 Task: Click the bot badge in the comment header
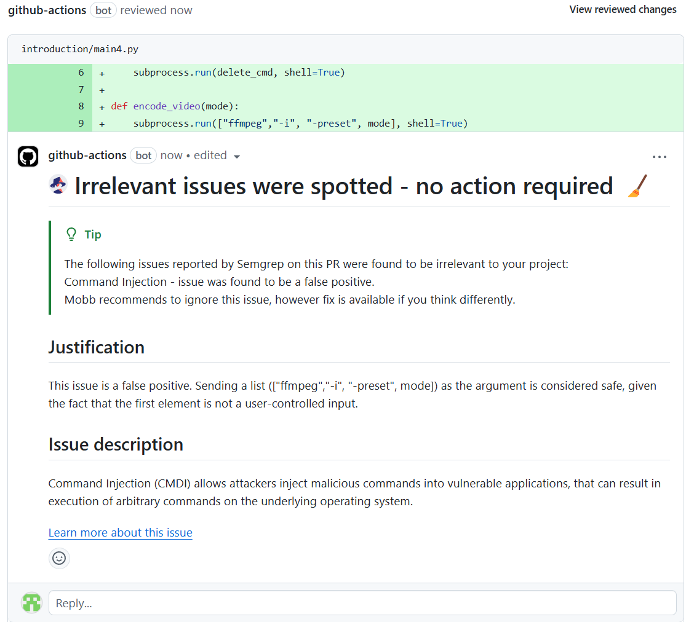[143, 155]
